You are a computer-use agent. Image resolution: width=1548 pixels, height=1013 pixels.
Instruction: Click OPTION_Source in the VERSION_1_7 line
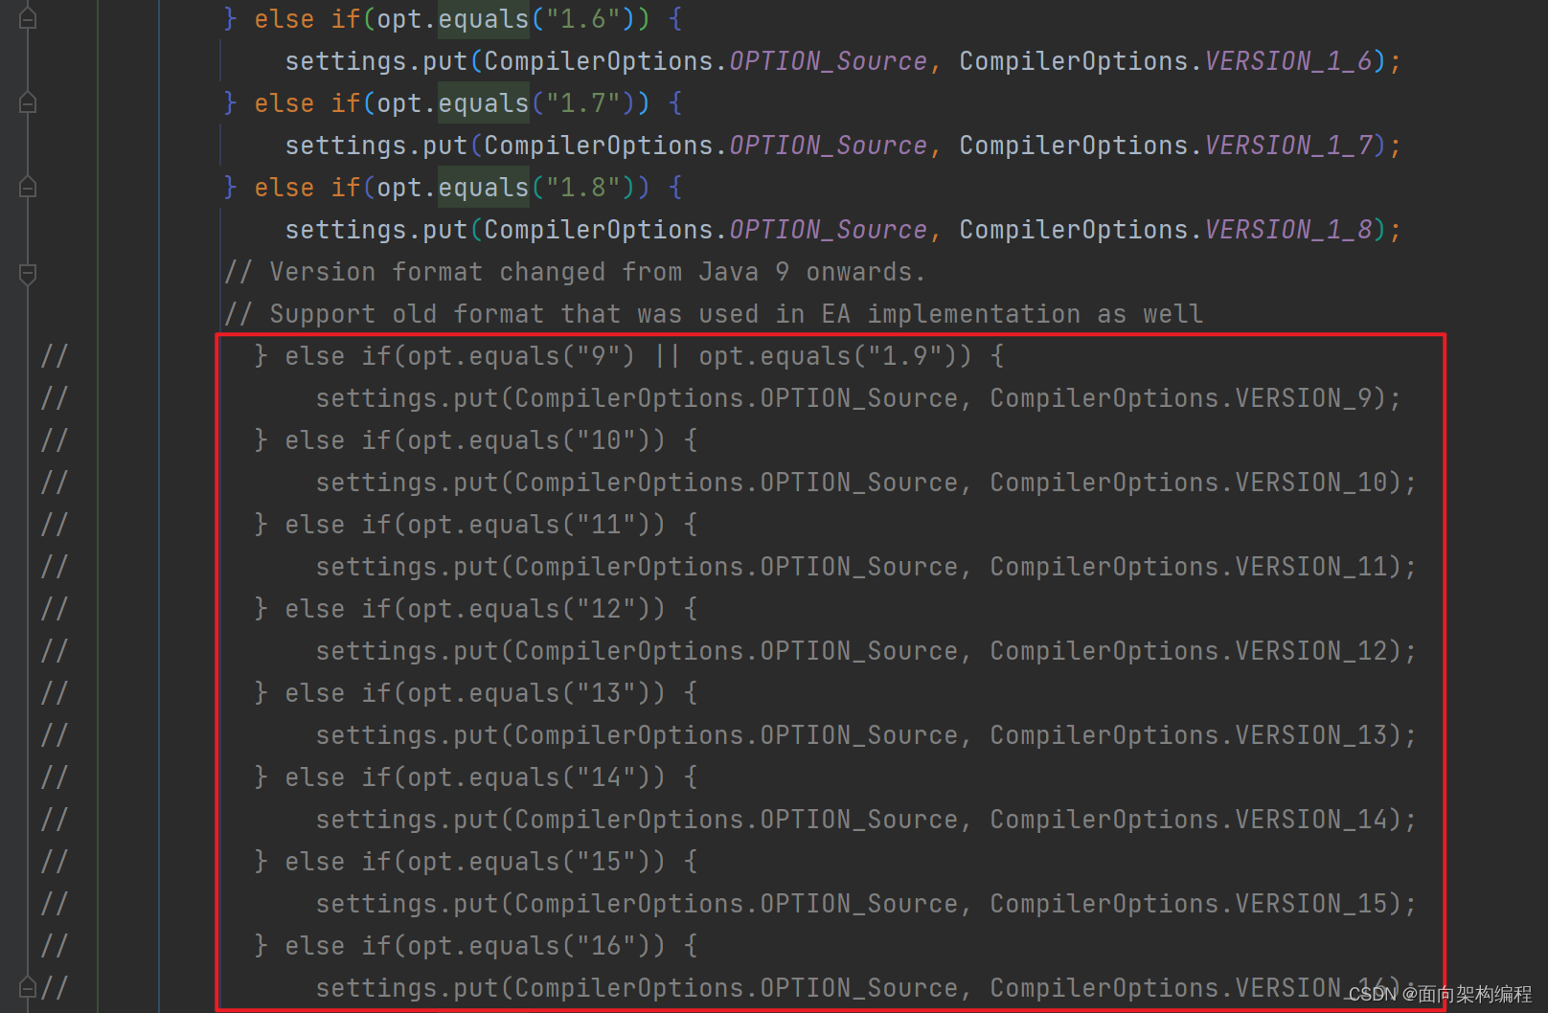(829, 146)
